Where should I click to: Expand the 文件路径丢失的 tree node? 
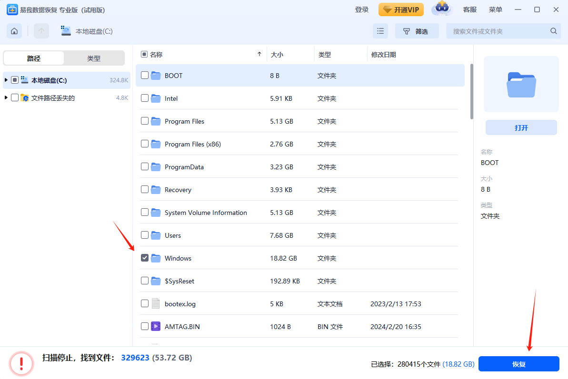coord(6,98)
